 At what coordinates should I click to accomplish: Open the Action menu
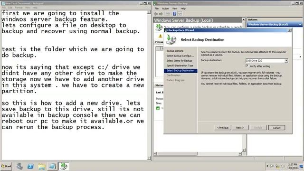[x=165, y=9]
